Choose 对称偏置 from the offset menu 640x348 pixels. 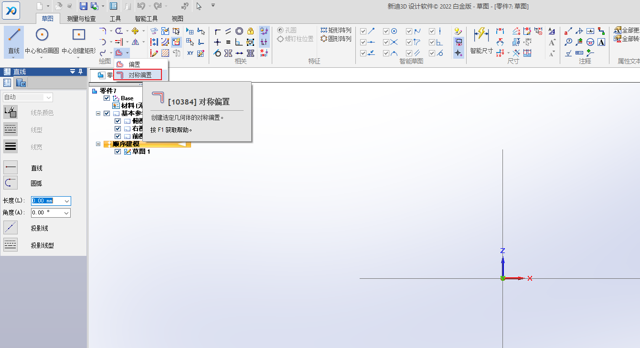coord(138,75)
